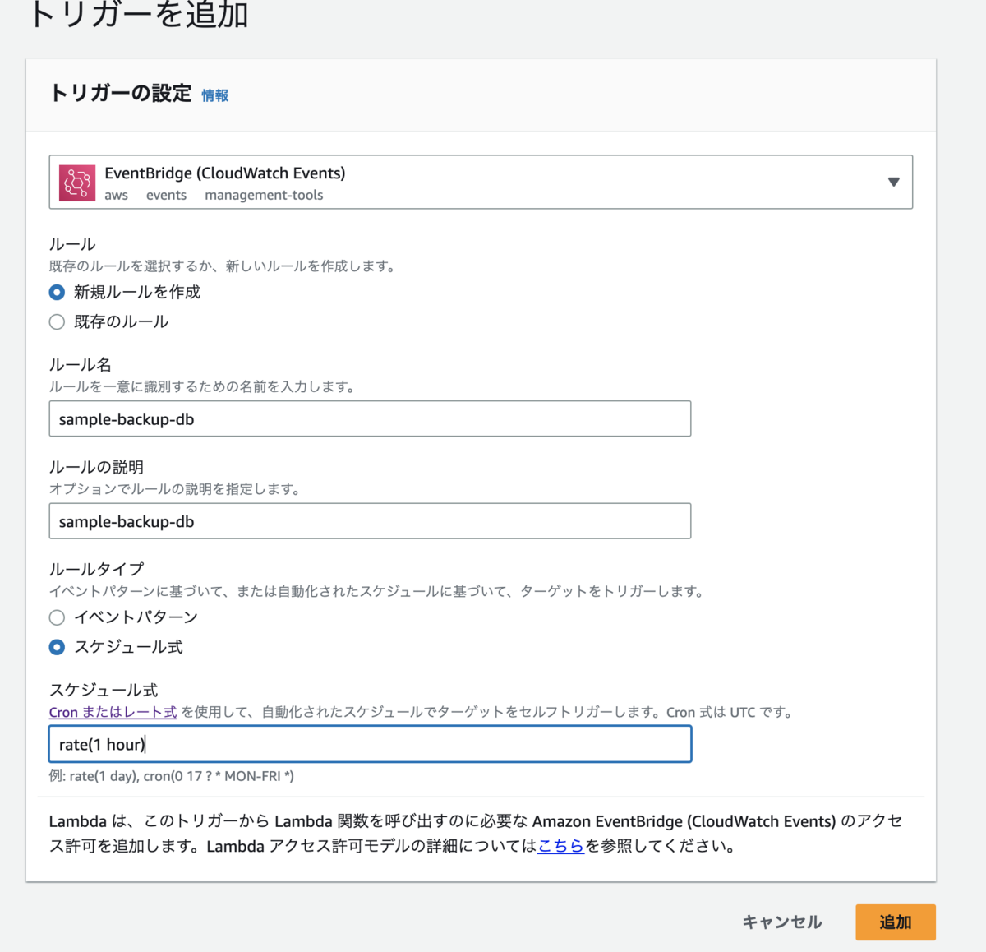
Task: Click the 追加 button
Action: (x=896, y=922)
